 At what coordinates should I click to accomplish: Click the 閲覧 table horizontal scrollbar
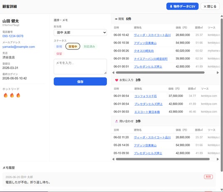pyautogui.click(x=160, y=73)
